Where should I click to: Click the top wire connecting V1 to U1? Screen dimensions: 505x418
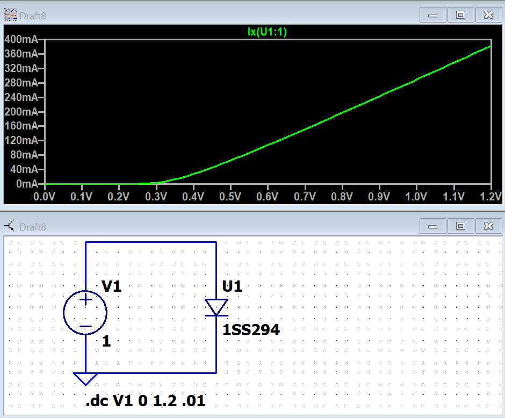click(151, 242)
